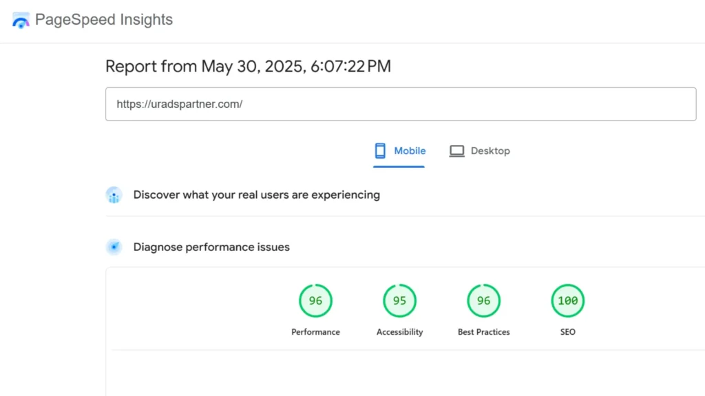This screenshot has width=705, height=396.
Task: Select the report date heading text
Action: [248, 67]
